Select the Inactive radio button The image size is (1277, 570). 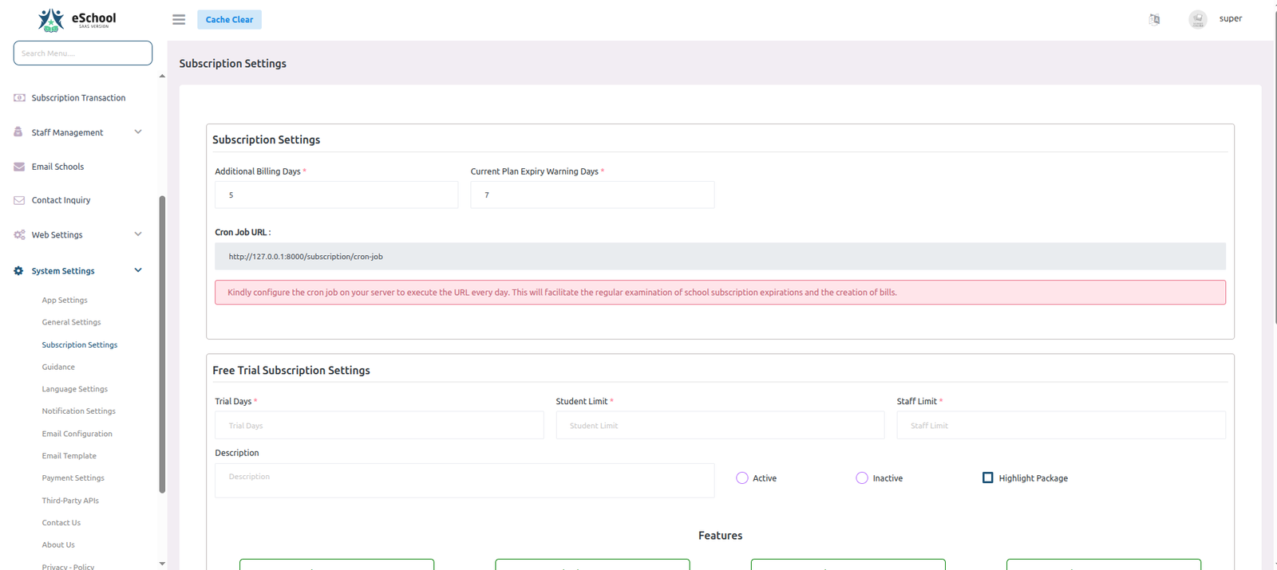(x=862, y=478)
